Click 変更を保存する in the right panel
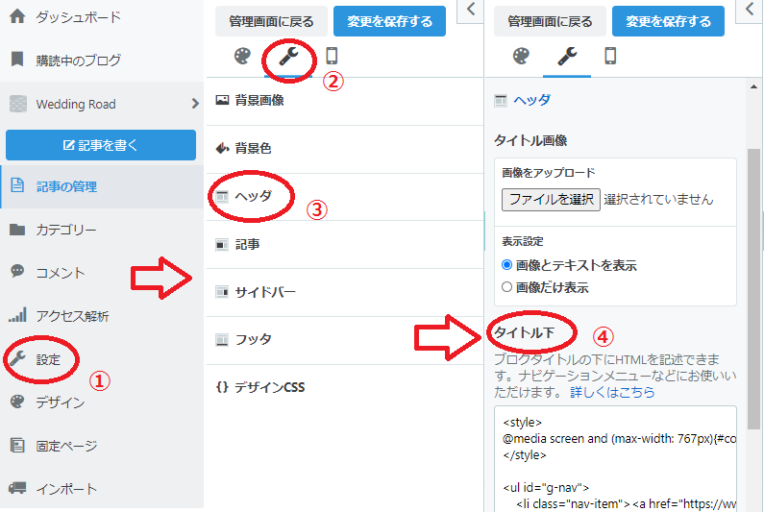This screenshot has height=512, width=764. click(668, 21)
